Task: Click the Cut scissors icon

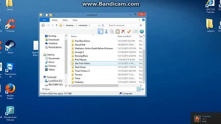Action: point(106,31)
